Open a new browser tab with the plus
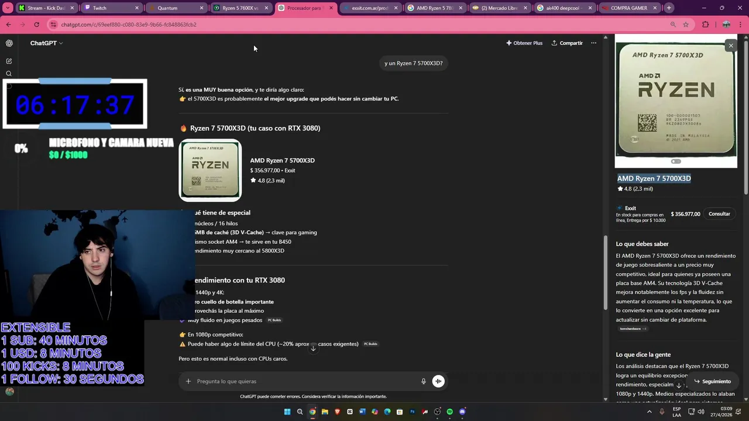 point(669,8)
